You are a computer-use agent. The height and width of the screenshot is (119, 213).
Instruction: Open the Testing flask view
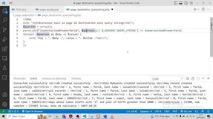(x=5, y=68)
